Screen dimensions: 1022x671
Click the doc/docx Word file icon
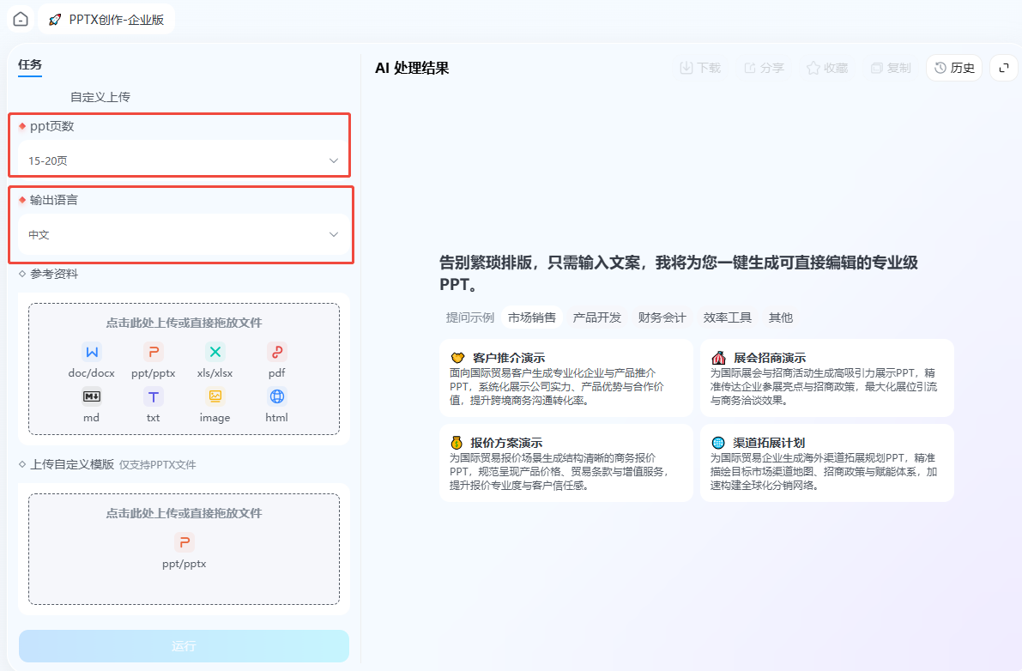click(92, 353)
